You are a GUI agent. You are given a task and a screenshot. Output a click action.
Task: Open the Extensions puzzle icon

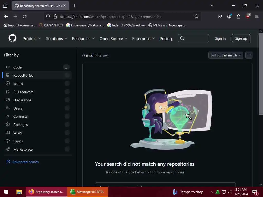click(x=238, y=16)
